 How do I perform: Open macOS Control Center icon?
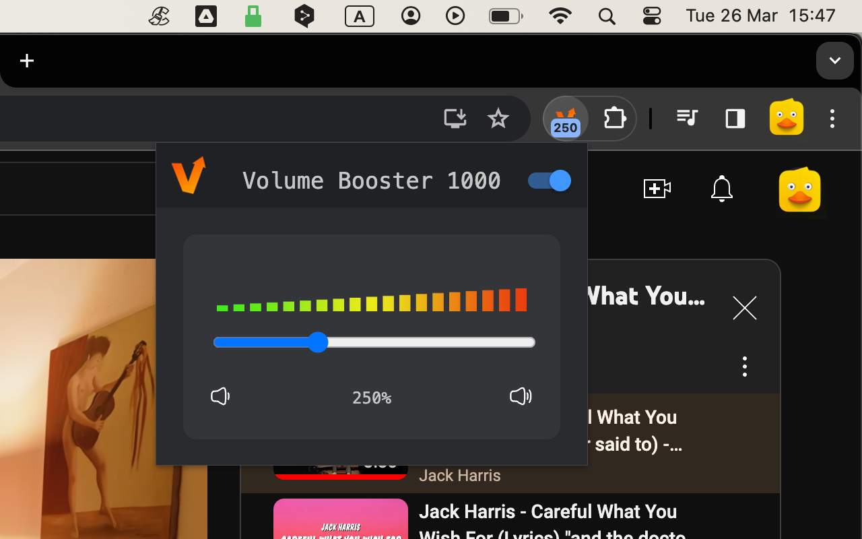pos(652,15)
